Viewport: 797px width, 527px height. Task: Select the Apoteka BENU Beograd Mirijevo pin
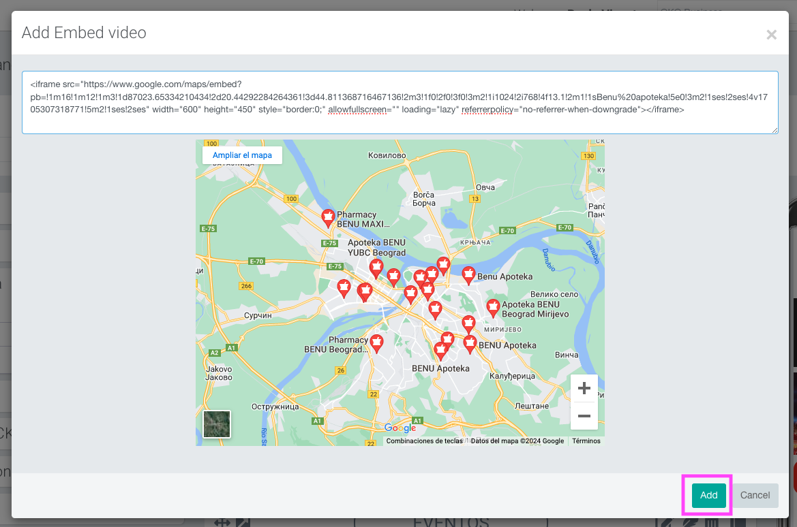pyautogui.click(x=492, y=308)
